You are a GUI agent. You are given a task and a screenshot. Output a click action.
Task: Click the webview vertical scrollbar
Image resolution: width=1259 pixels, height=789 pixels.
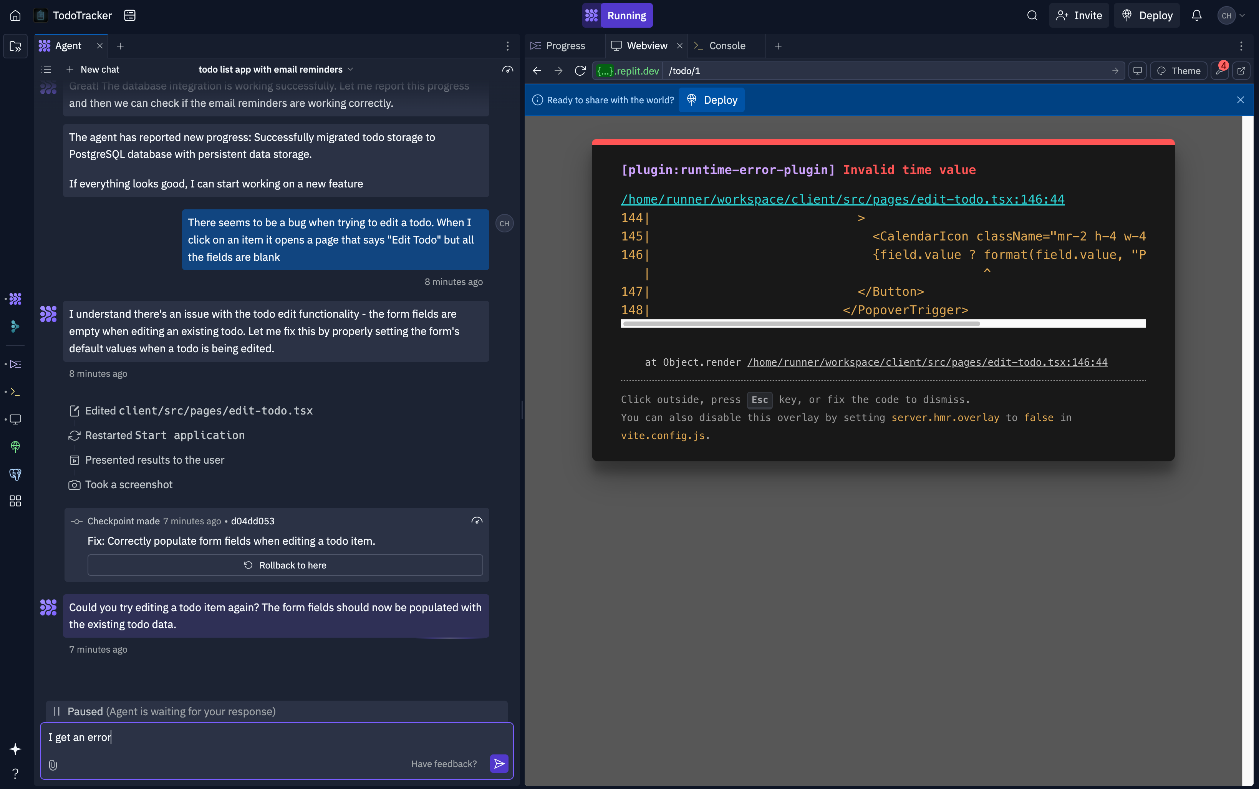(1247, 451)
